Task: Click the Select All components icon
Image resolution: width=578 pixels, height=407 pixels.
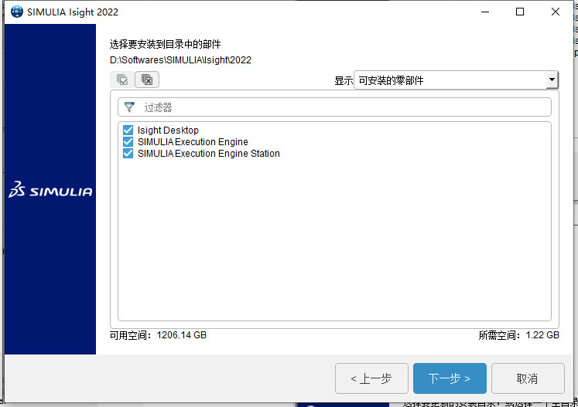Action: pyautogui.click(x=122, y=80)
